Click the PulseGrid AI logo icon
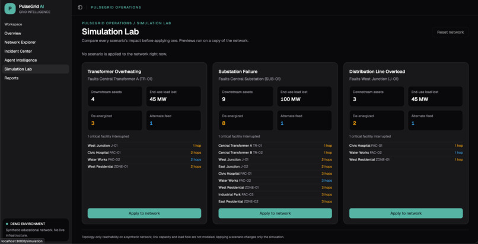Viewport: 478px width, 244px height. (x=9, y=8)
